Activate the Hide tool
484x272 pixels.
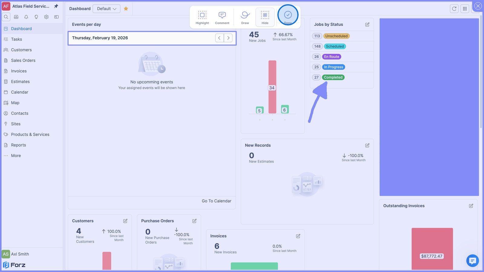click(x=265, y=18)
